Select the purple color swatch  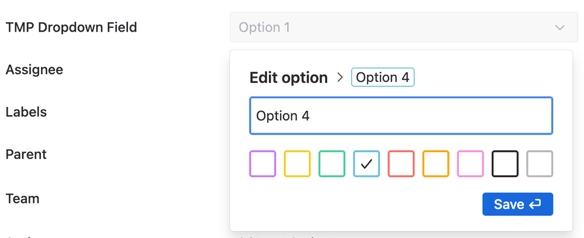(x=262, y=164)
